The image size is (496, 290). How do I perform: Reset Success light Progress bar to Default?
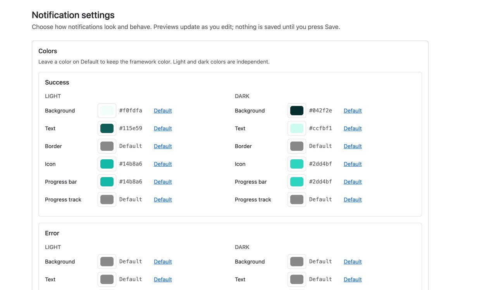point(163,182)
